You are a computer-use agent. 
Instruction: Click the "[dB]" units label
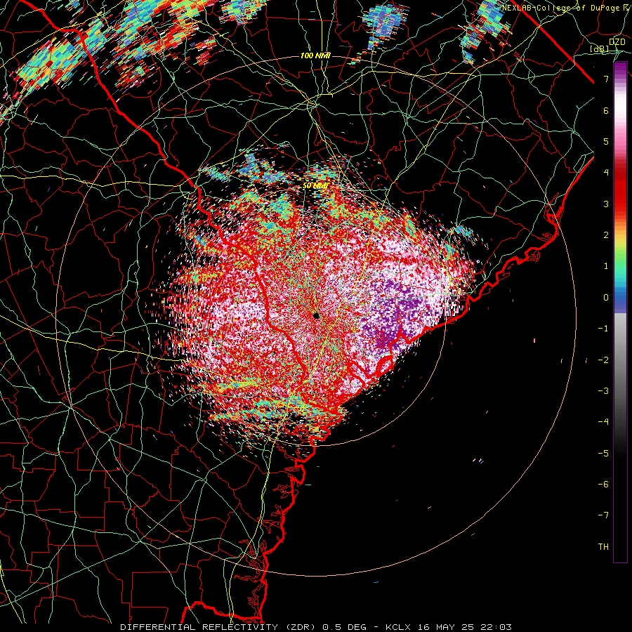600,49
